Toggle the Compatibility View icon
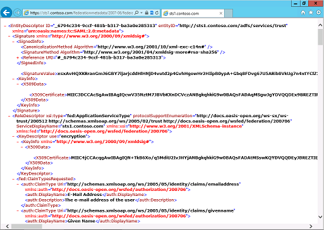The width and height of the screenshot is (324, 230). pyautogui.click(x=152, y=13)
